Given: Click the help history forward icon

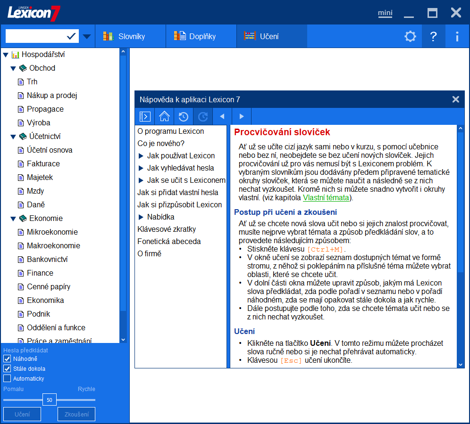Looking at the screenshot, I should click(x=203, y=116).
